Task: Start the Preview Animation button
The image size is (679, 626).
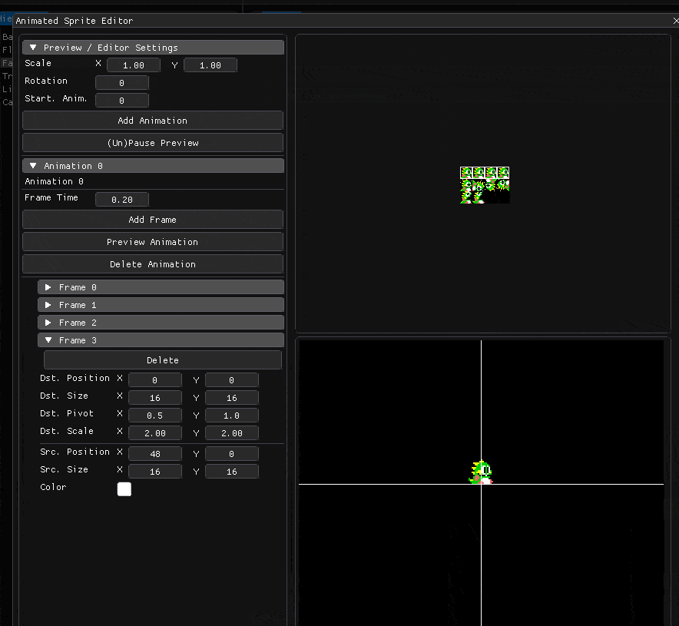Action: point(153,242)
